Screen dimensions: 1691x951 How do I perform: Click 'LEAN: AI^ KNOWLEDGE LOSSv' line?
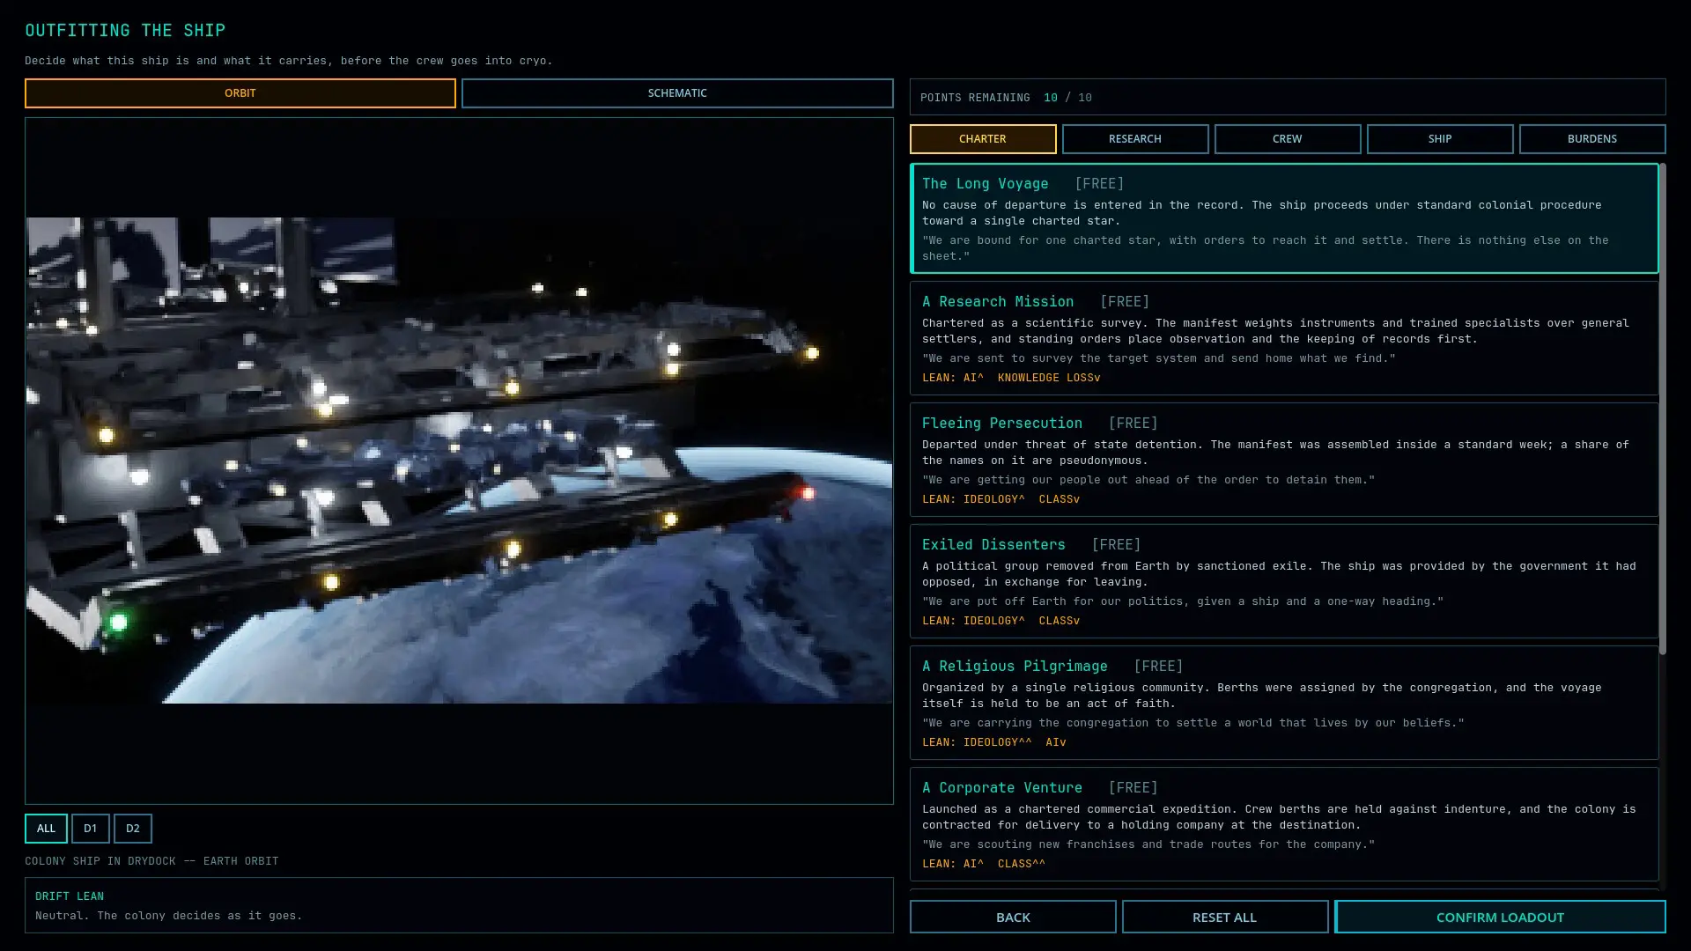point(1011,378)
